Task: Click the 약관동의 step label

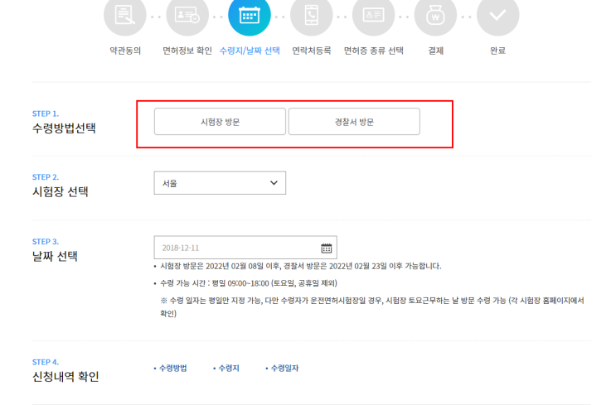Action: [125, 51]
